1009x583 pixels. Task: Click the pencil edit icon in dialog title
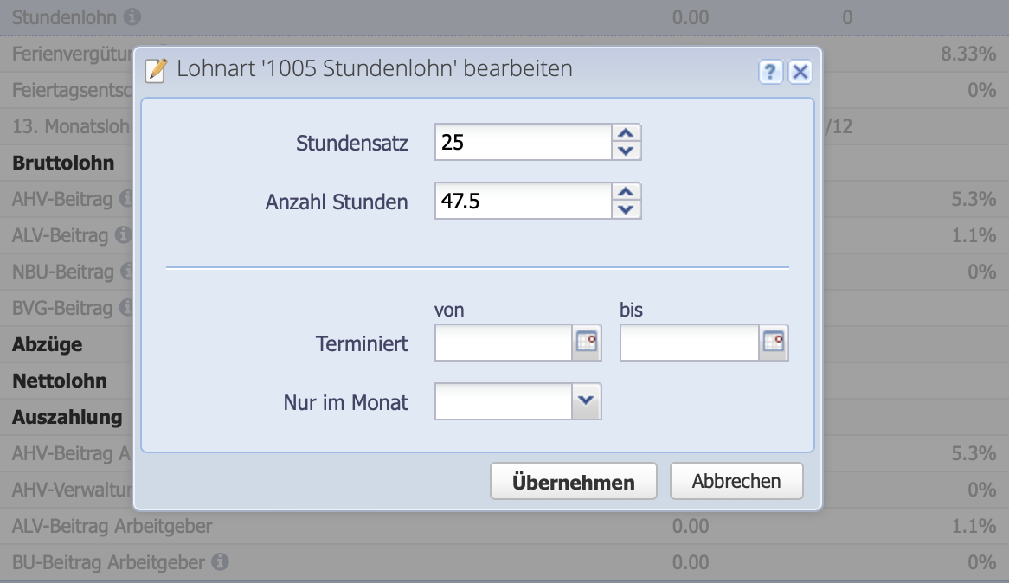tap(156, 69)
